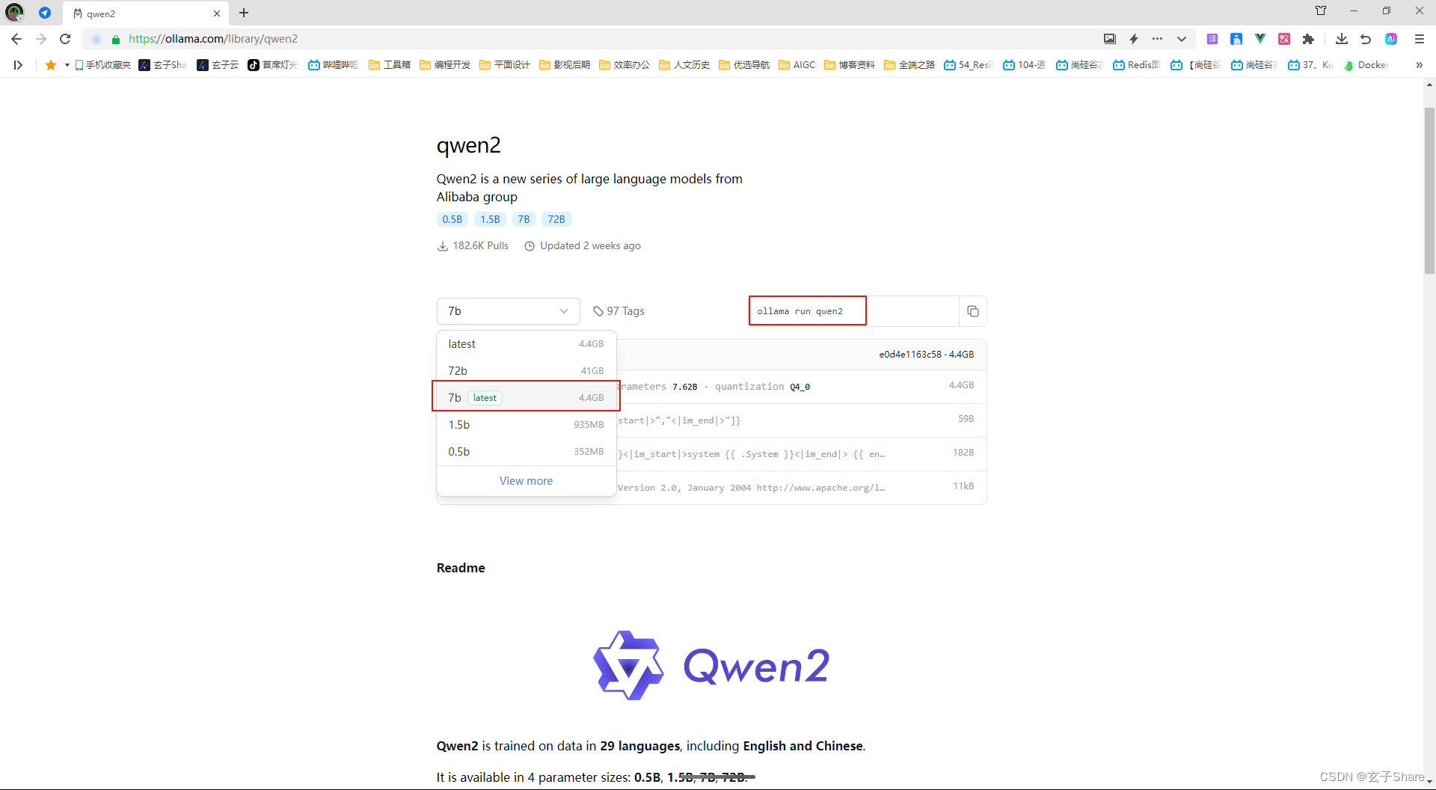Click the page vertical scrollbar thumb
Screen dimensions: 1436x790
(x=1429, y=191)
